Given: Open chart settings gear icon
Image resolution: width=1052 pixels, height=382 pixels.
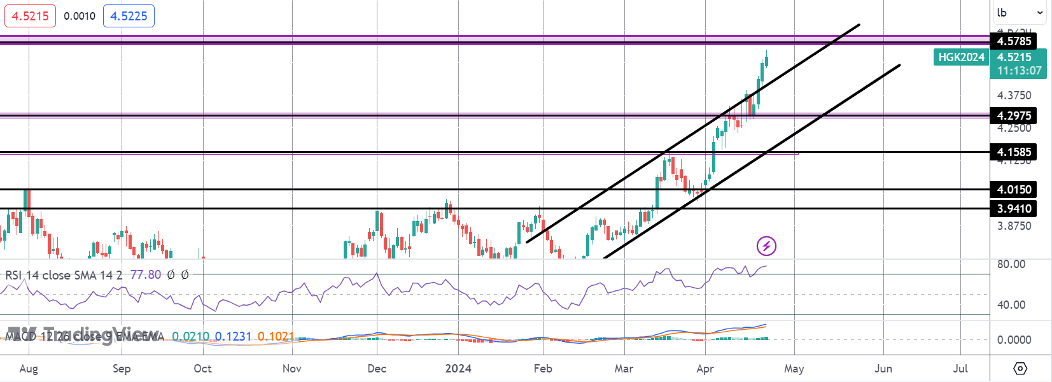Looking at the screenshot, I should (x=1020, y=368).
